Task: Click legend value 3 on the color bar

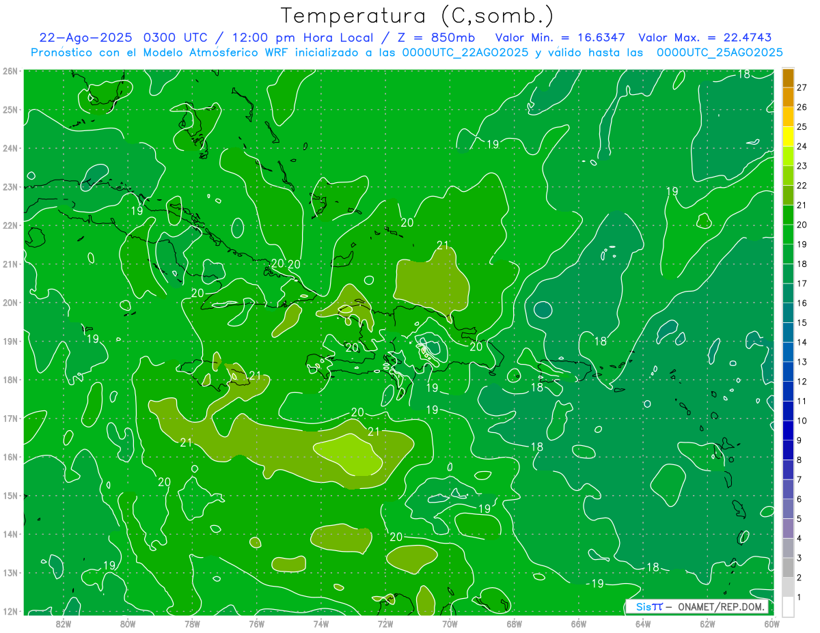Action: [x=800, y=558]
